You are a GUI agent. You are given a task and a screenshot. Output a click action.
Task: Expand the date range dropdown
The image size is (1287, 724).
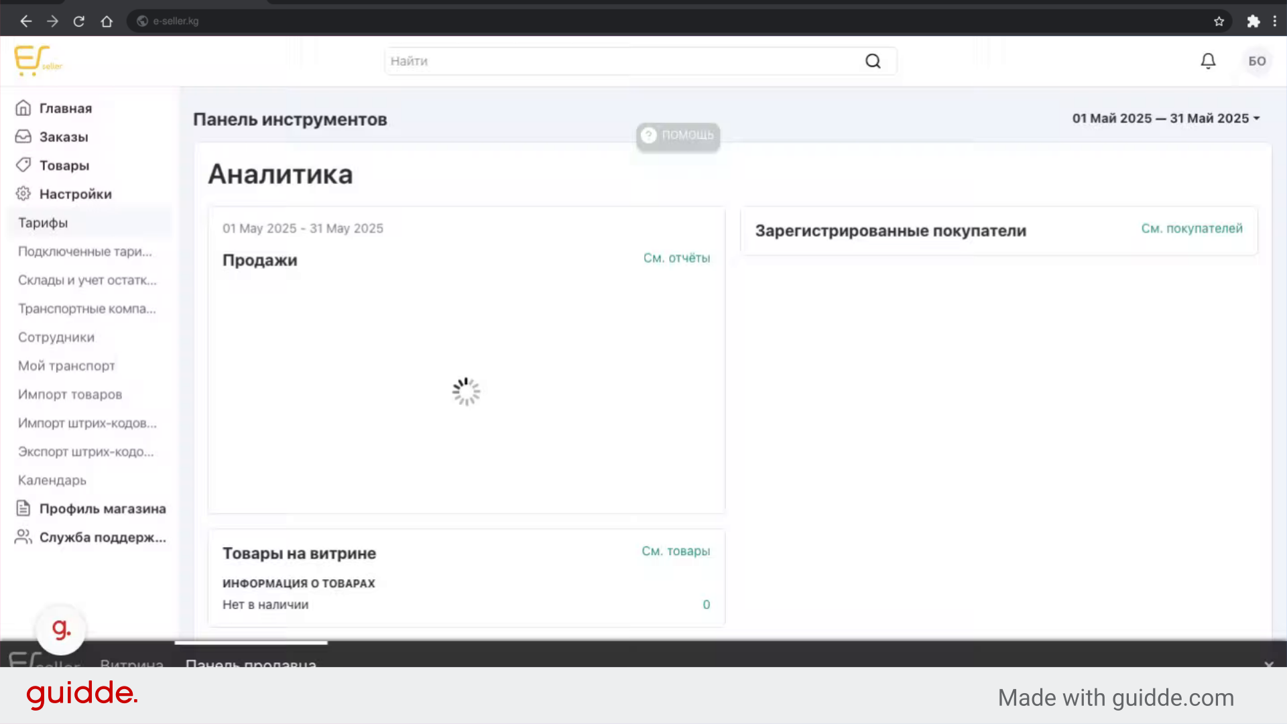click(x=1166, y=119)
